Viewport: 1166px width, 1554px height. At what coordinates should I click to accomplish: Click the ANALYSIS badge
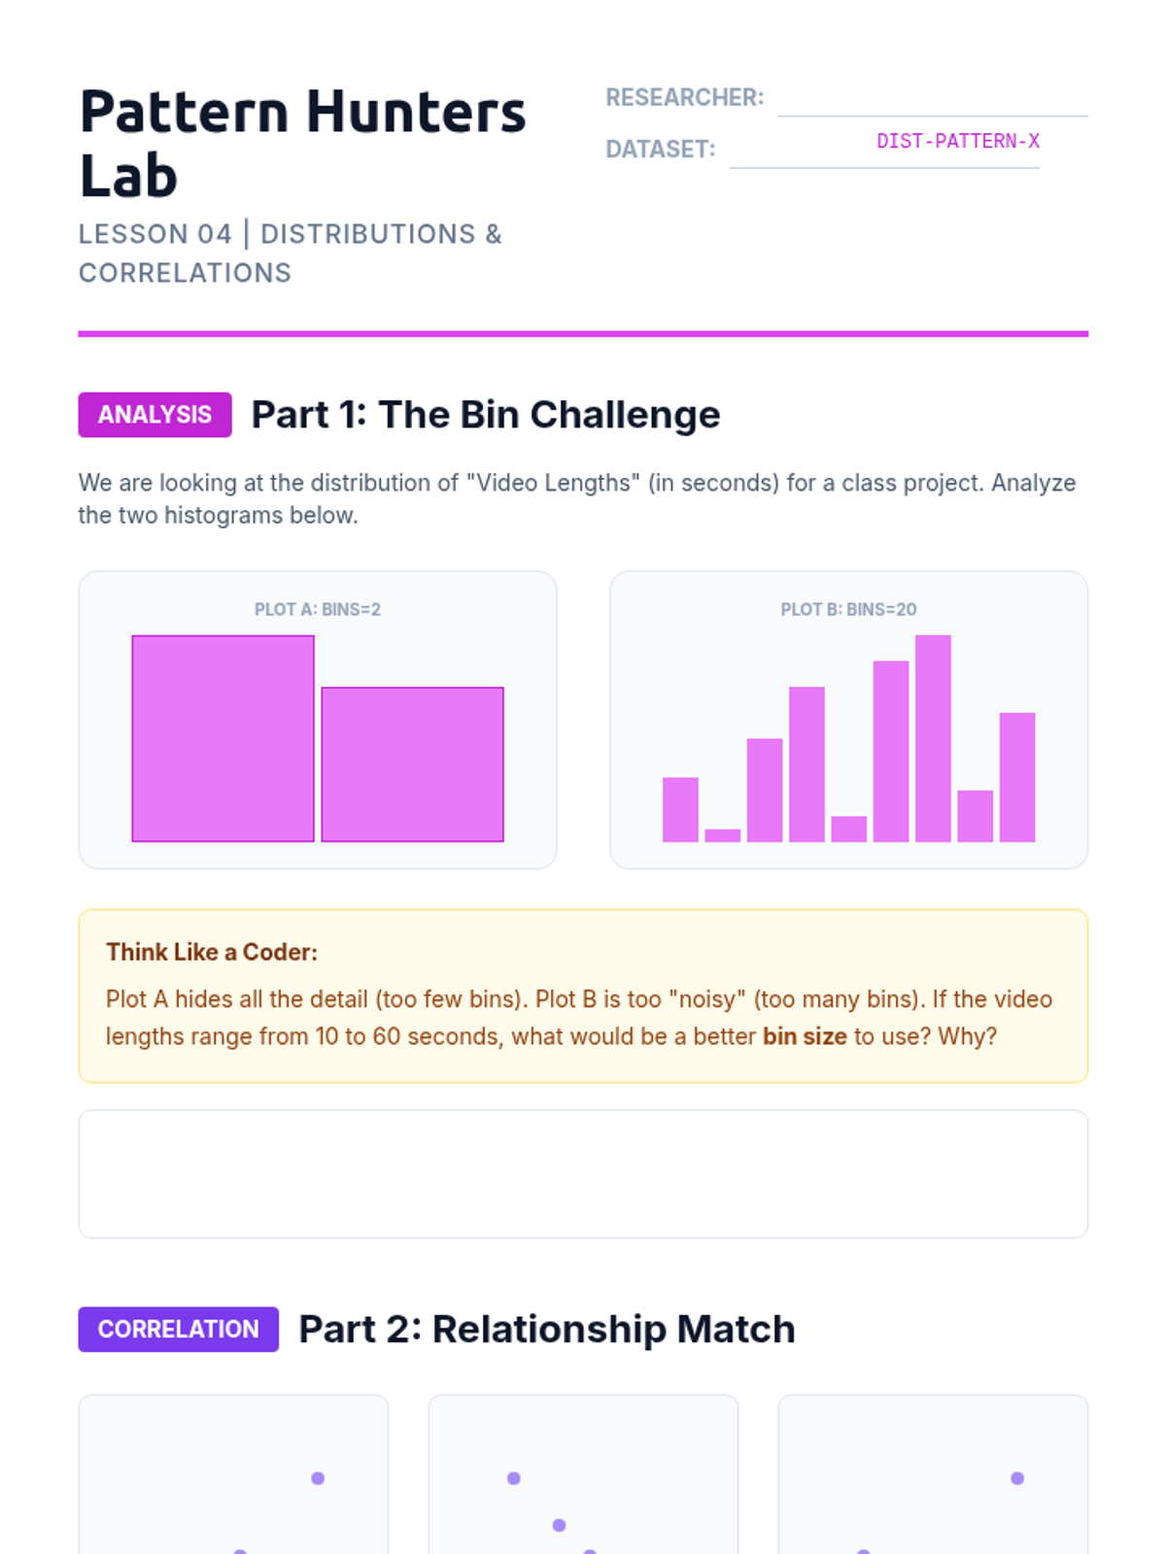(x=154, y=415)
